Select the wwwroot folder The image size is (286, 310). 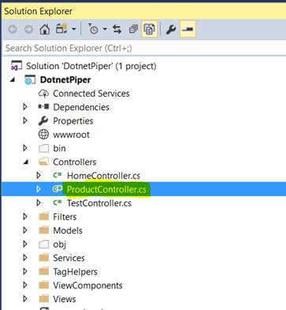[x=71, y=135]
